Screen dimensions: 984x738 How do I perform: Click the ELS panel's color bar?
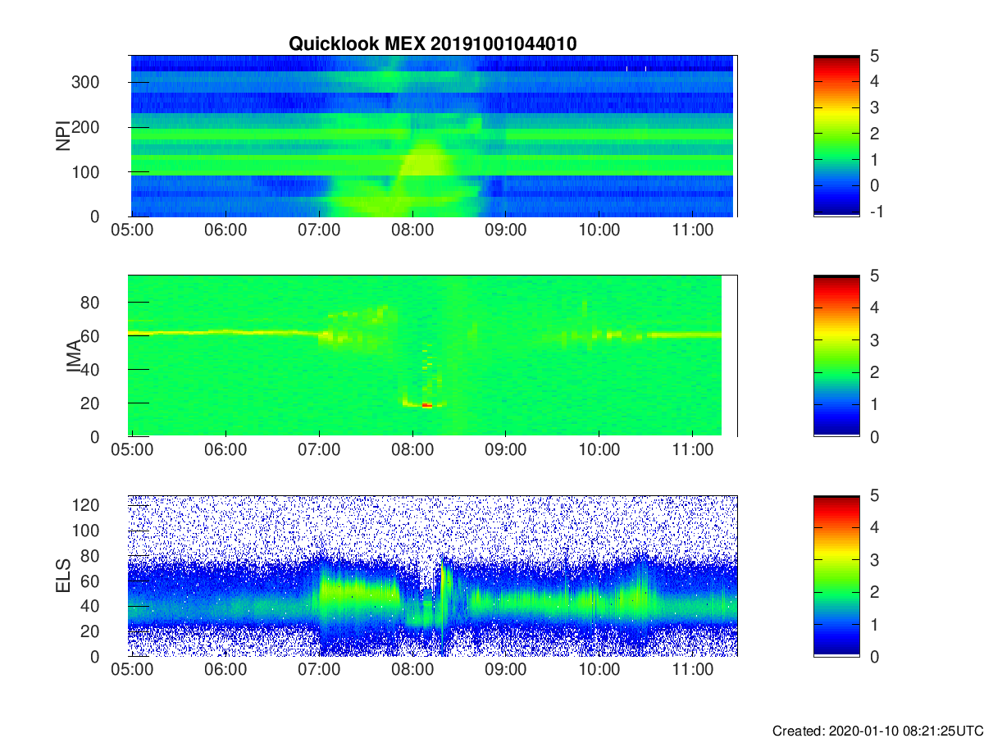click(836, 576)
